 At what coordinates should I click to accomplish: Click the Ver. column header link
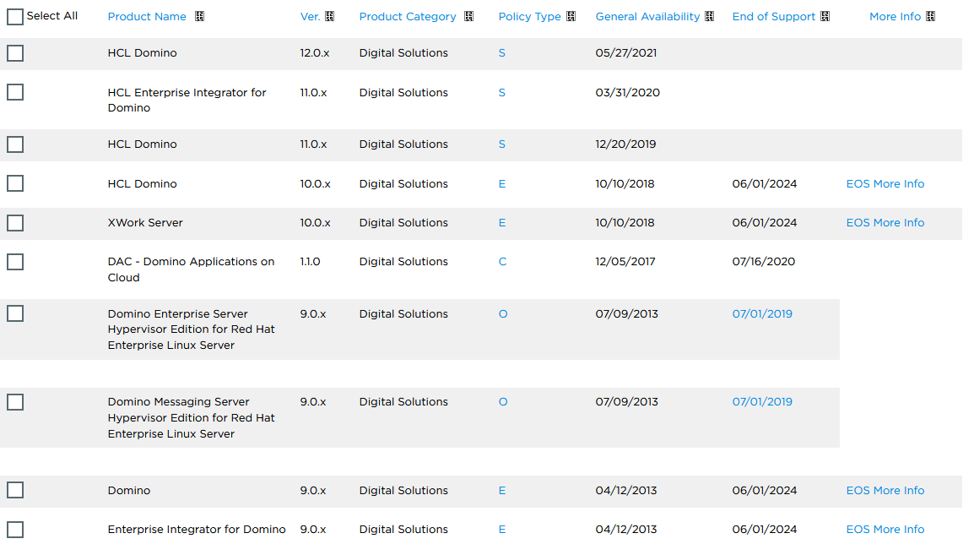310,17
